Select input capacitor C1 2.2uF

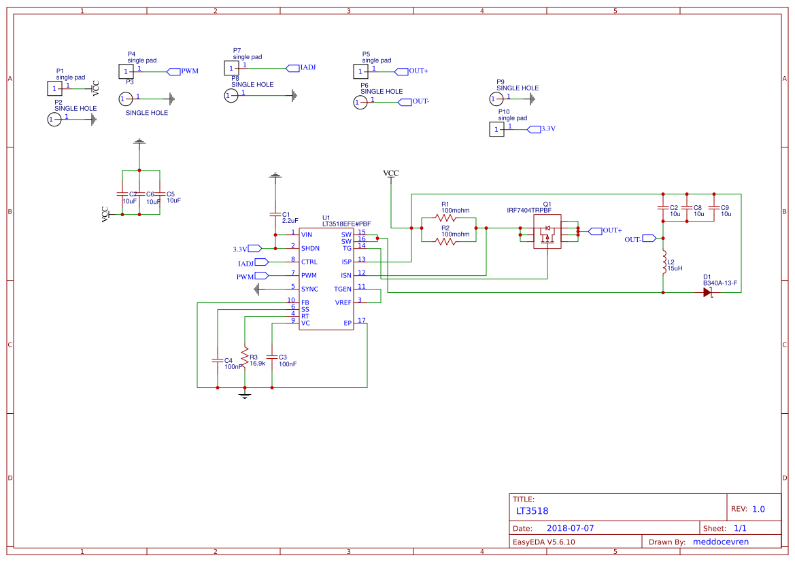coord(275,214)
